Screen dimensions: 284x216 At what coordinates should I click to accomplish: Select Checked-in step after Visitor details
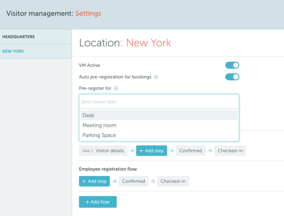point(230,151)
